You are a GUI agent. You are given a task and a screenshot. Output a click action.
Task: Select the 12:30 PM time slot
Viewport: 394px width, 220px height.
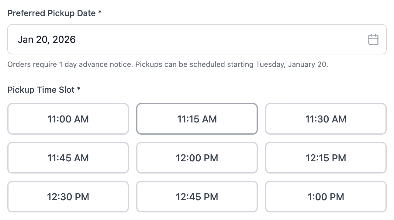(68, 197)
